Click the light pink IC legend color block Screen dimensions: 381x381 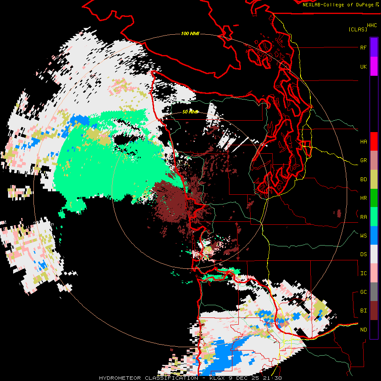[x=374, y=273]
